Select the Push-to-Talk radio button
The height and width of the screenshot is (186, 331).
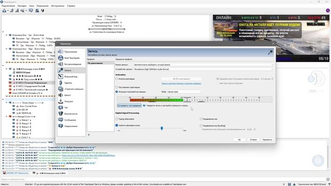click(x=116, y=79)
